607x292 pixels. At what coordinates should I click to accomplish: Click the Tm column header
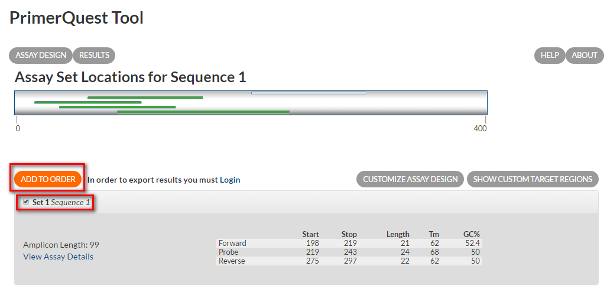434,234
